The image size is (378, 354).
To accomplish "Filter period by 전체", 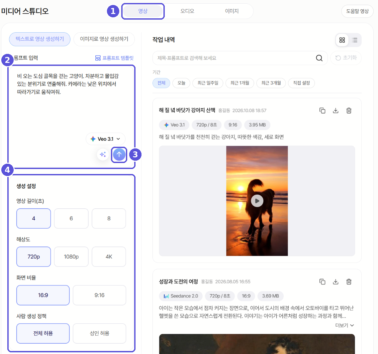I will tap(161, 83).
